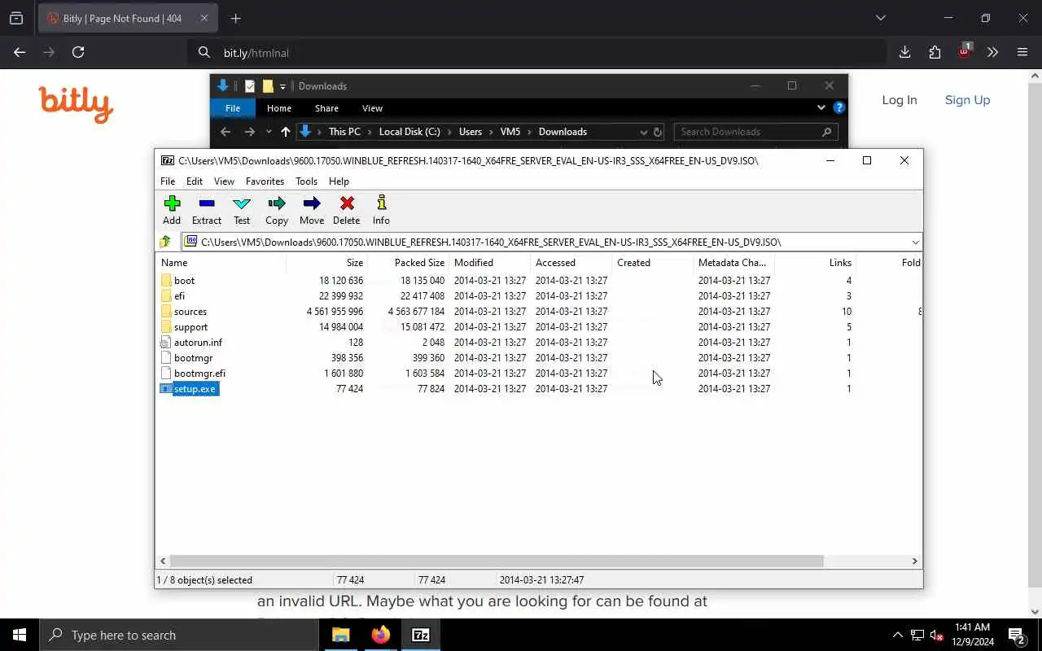Image resolution: width=1042 pixels, height=651 pixels.
Task: Open 7-Zip from the Windows taskbar
Action: click(x=421, y=635)
